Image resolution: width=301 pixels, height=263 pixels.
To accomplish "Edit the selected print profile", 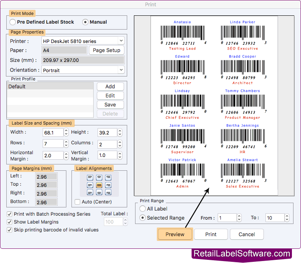I will coord(110,95).
